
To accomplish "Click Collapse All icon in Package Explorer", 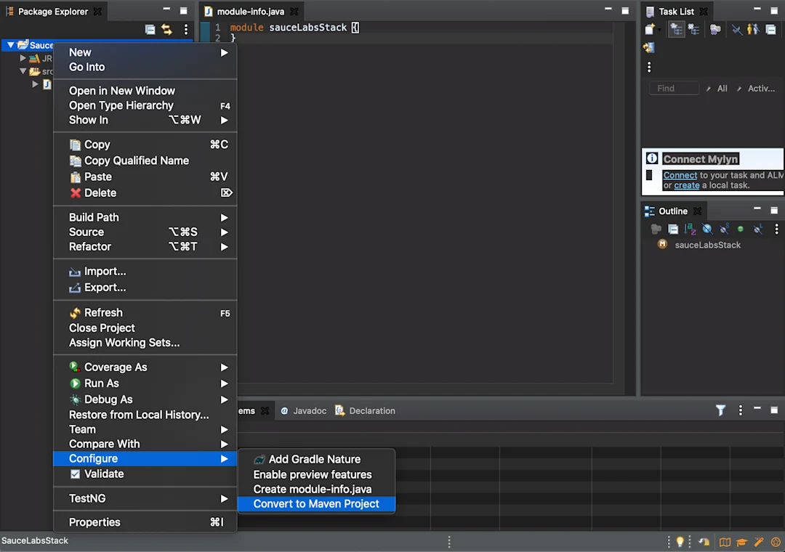I will coord(150,30).
